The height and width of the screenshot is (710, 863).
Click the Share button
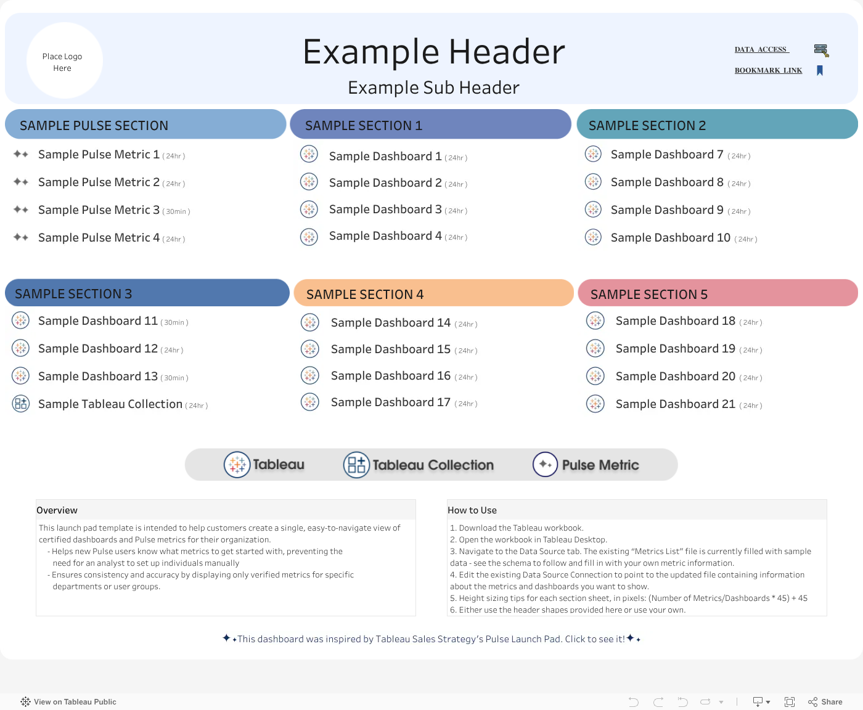click(x=825, y=702)
